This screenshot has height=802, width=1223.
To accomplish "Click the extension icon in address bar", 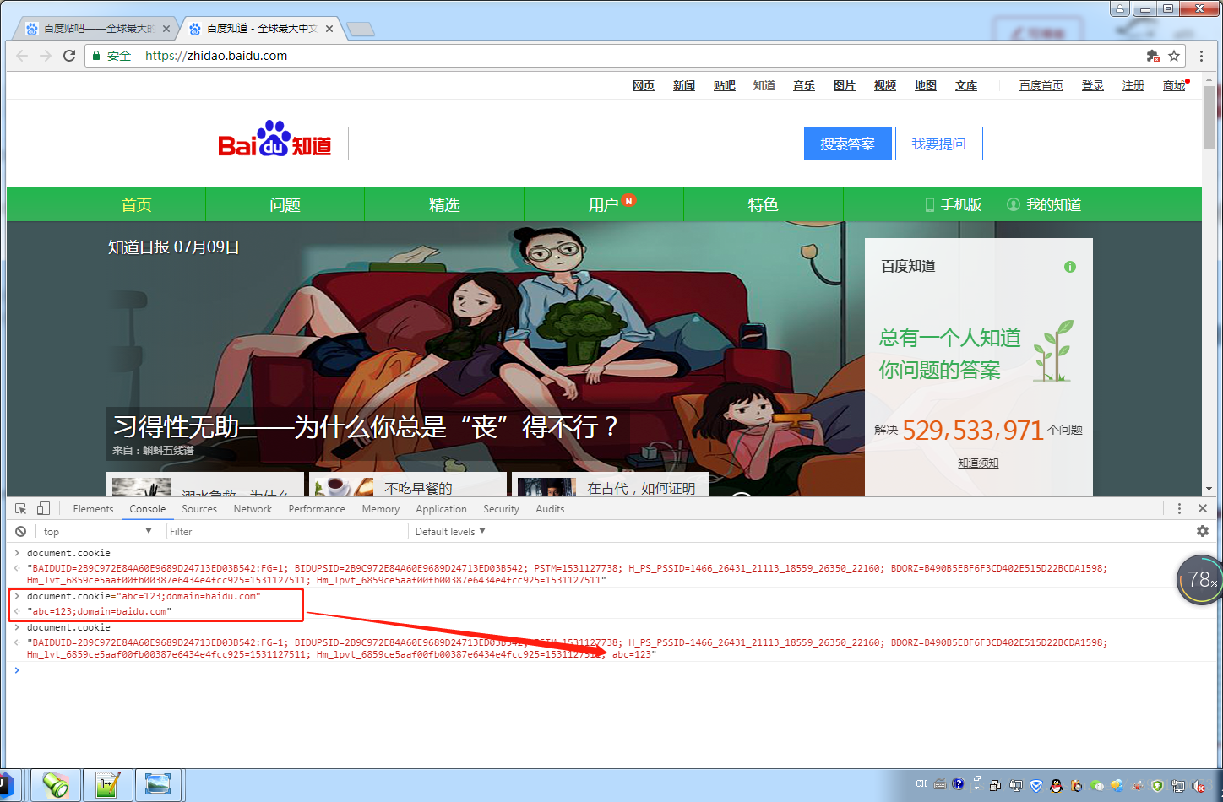I will (x=1153, y=56).
